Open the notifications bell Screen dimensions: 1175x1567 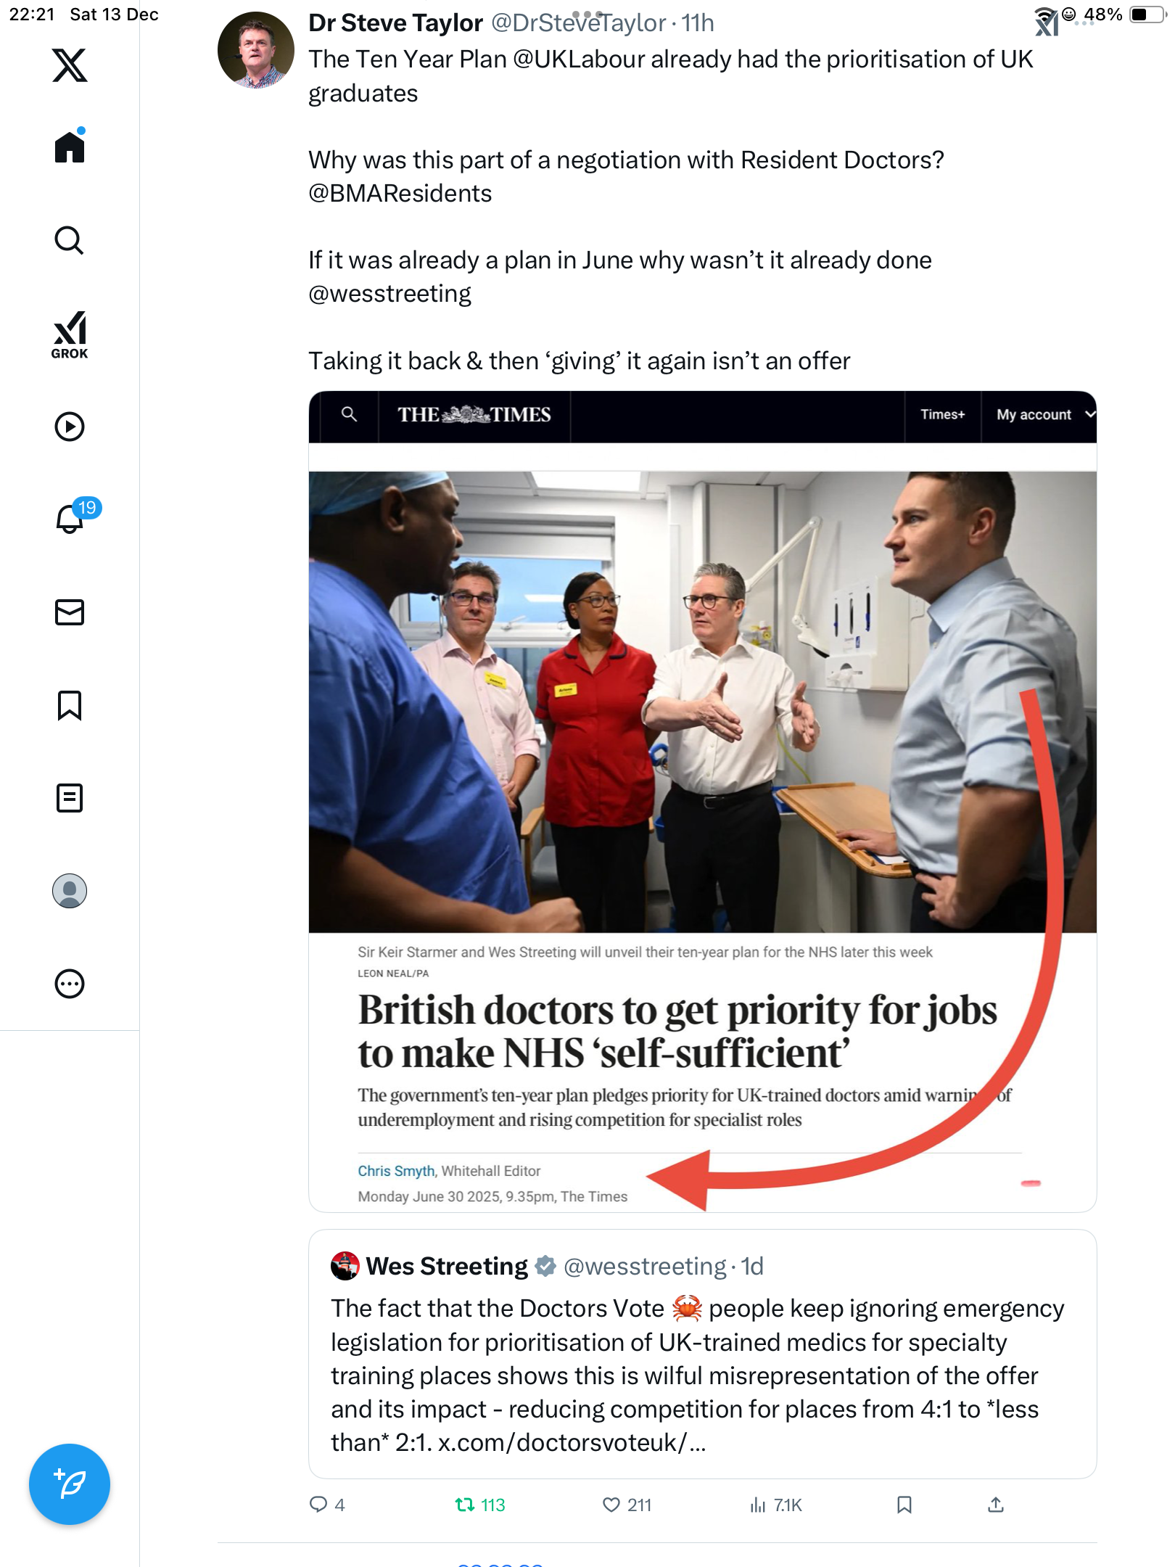(x=70, y=519)
